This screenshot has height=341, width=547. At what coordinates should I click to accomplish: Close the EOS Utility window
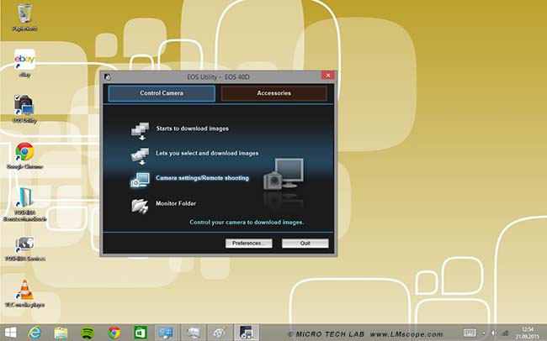point(328,76)
